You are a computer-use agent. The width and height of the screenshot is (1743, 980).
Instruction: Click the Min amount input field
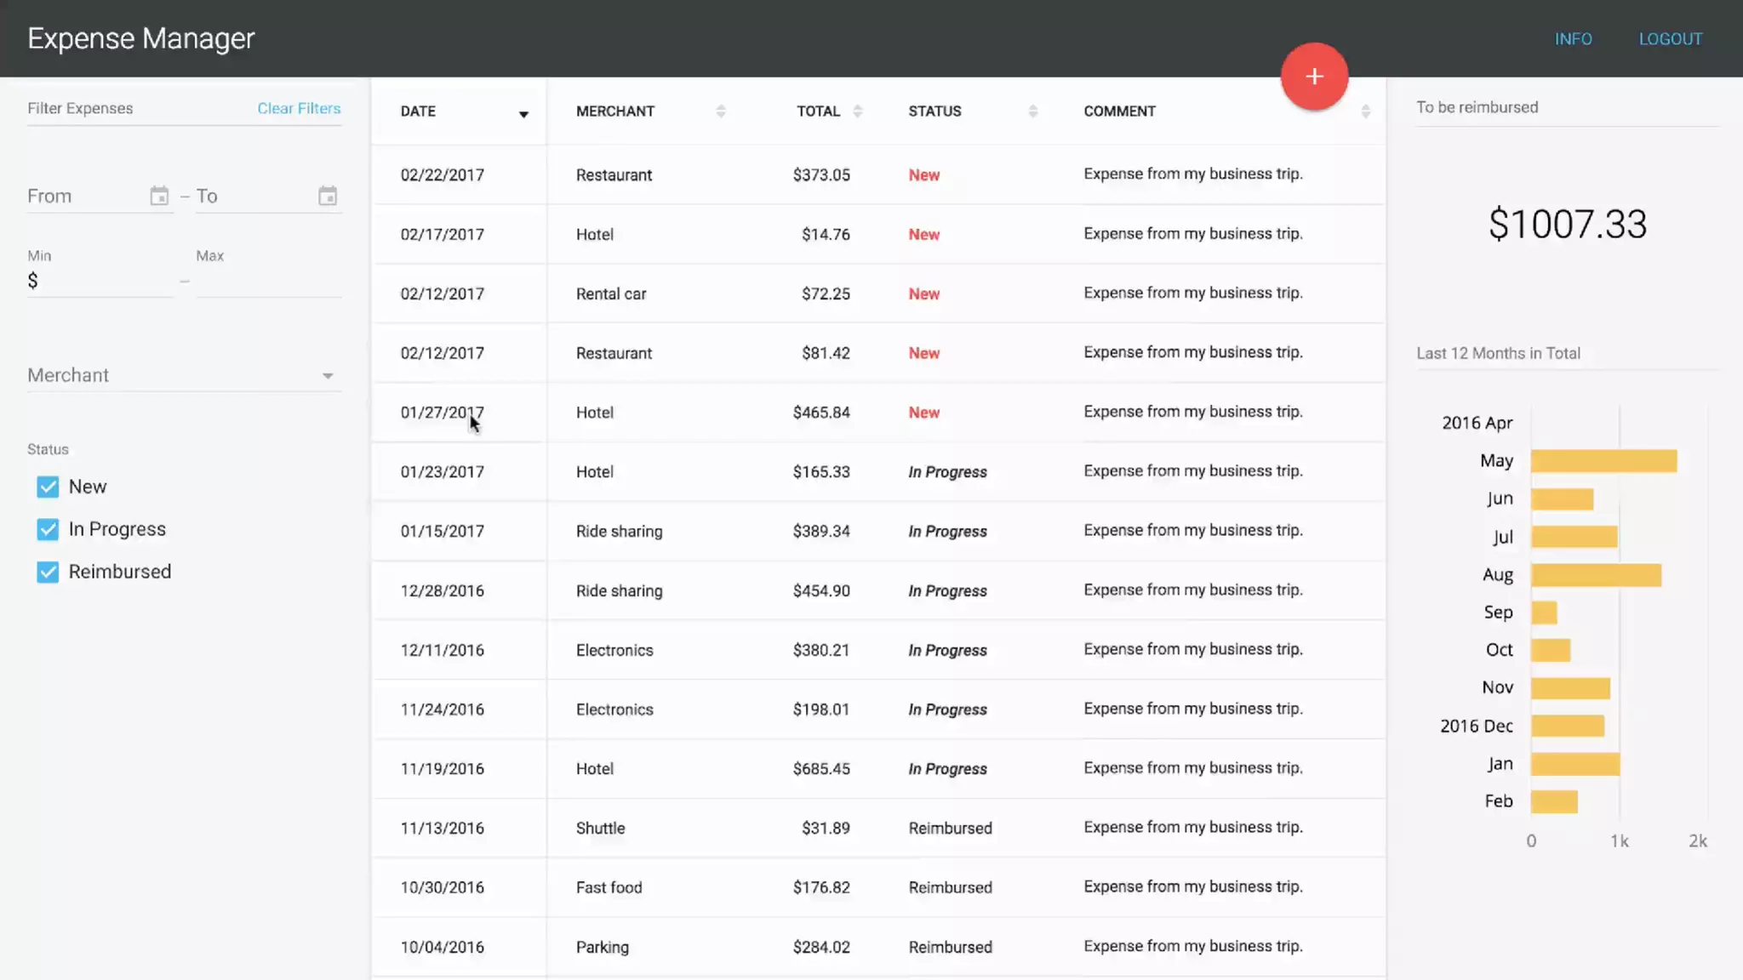[102, 281]
